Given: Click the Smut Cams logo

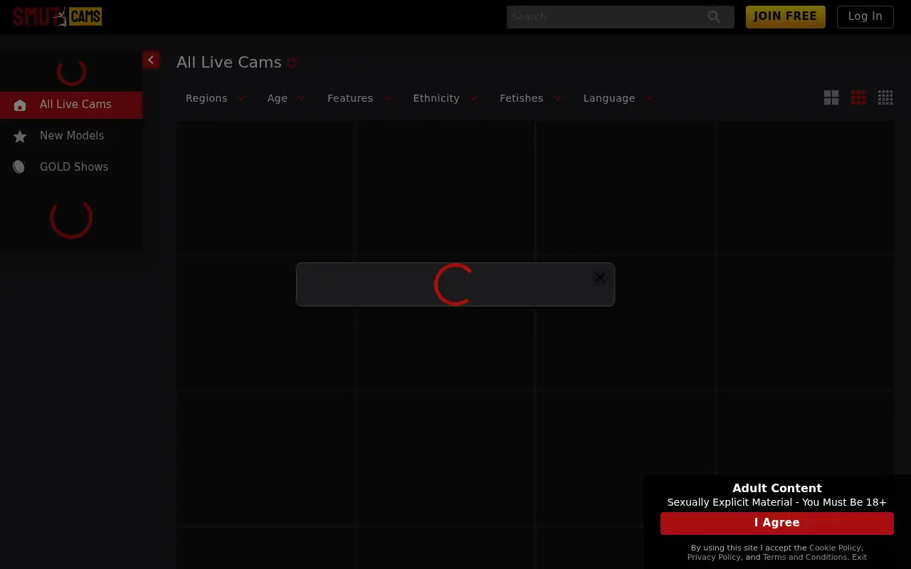Looking at the screenshot, I should pyautogui.click(x=57, y=16).
